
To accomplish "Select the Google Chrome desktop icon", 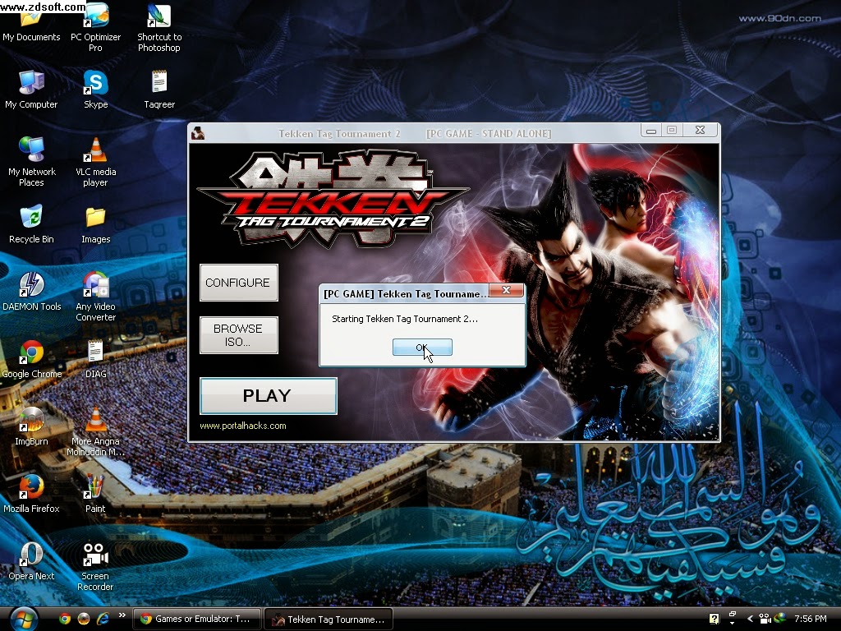I will tap(32, 360).
